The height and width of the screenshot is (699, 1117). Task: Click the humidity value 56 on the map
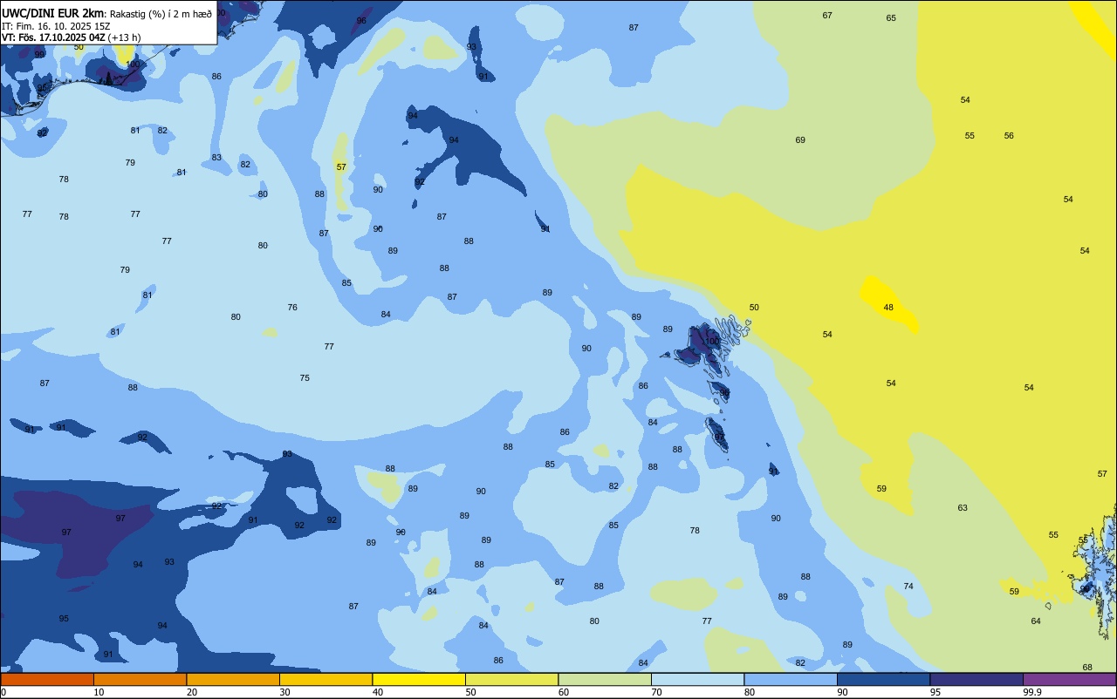tap(1009, 136)
